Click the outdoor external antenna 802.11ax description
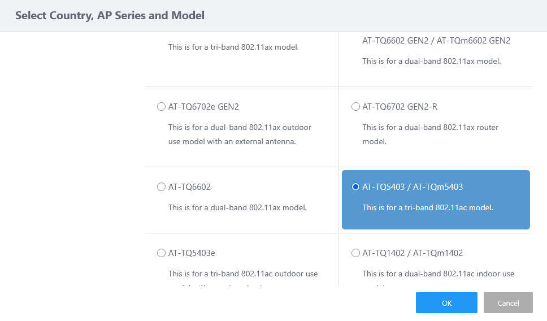 240,135
